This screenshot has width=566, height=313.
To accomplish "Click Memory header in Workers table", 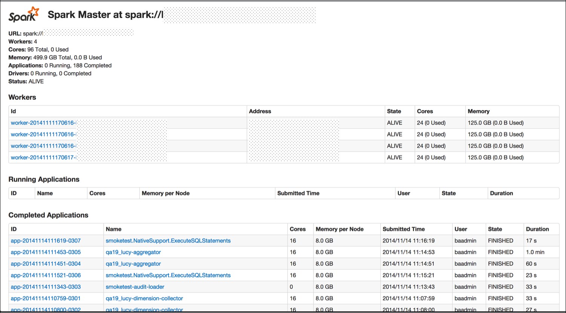I will click(479, 111).
